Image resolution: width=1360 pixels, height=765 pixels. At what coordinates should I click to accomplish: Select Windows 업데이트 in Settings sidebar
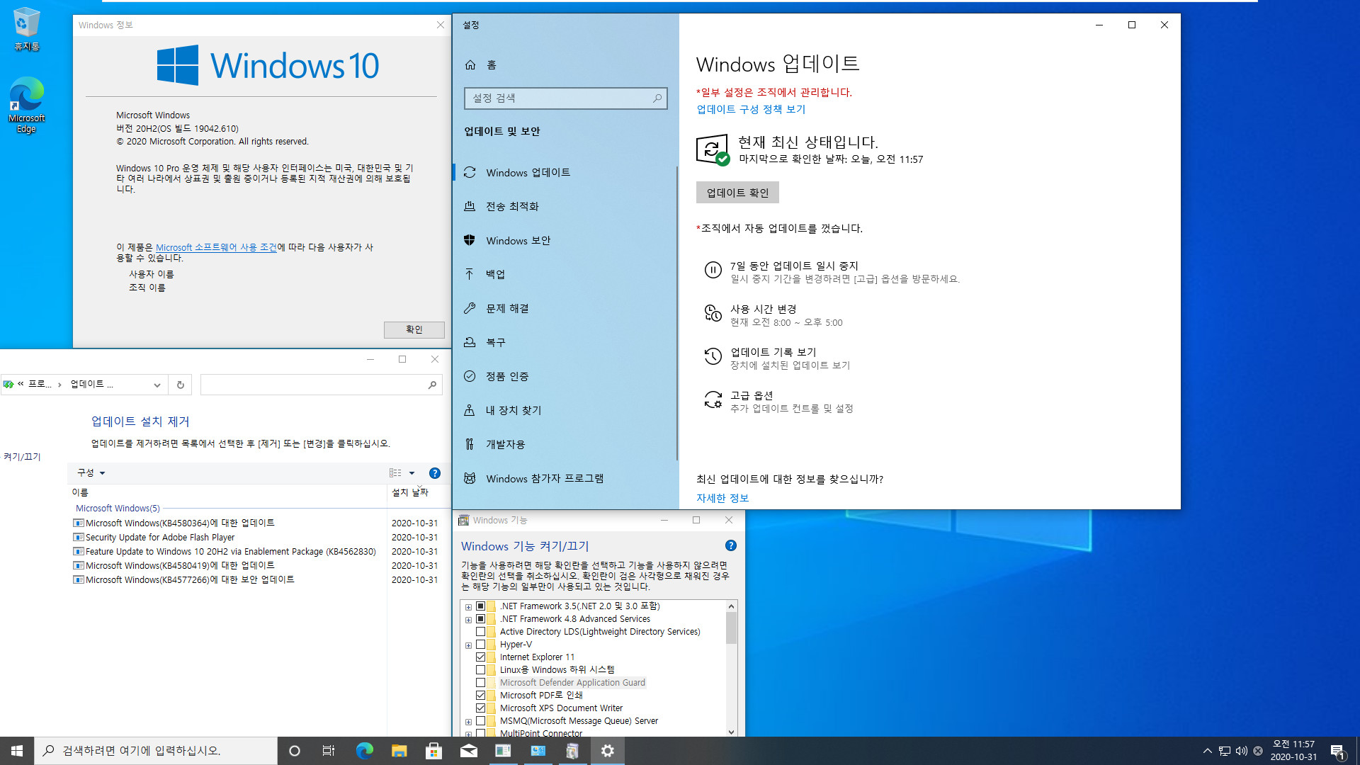(x=565, y=173)
